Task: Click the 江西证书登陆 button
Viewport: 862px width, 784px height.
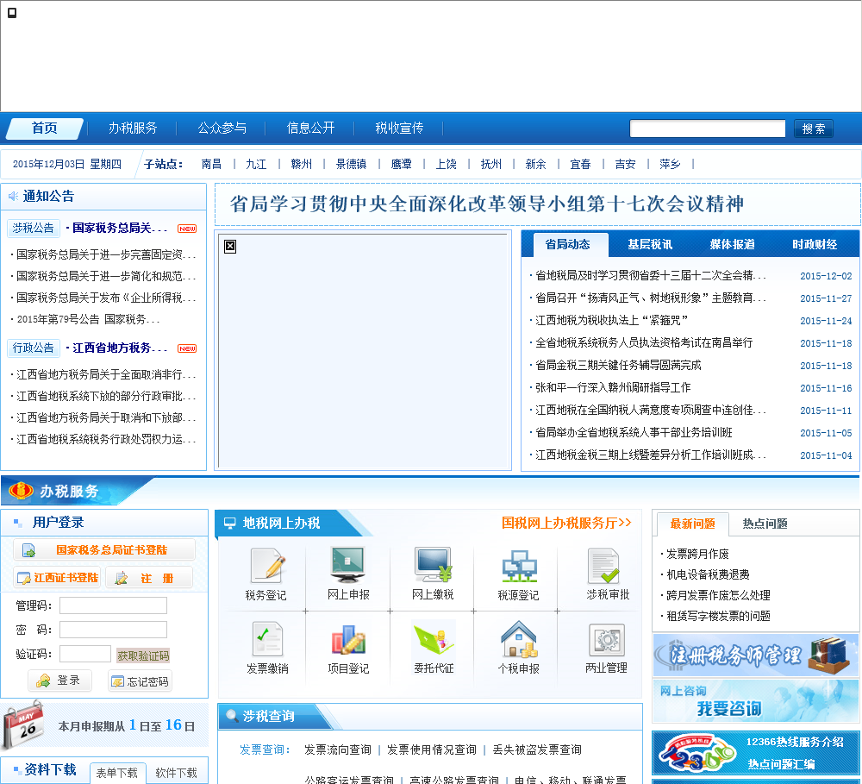Action: 57,578
